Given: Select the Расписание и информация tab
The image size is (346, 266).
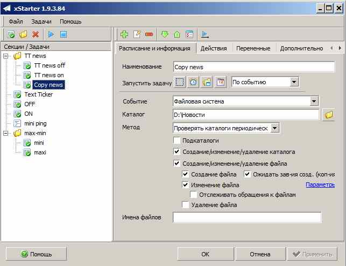Looking at the screenshot, I should click(154, 48).
